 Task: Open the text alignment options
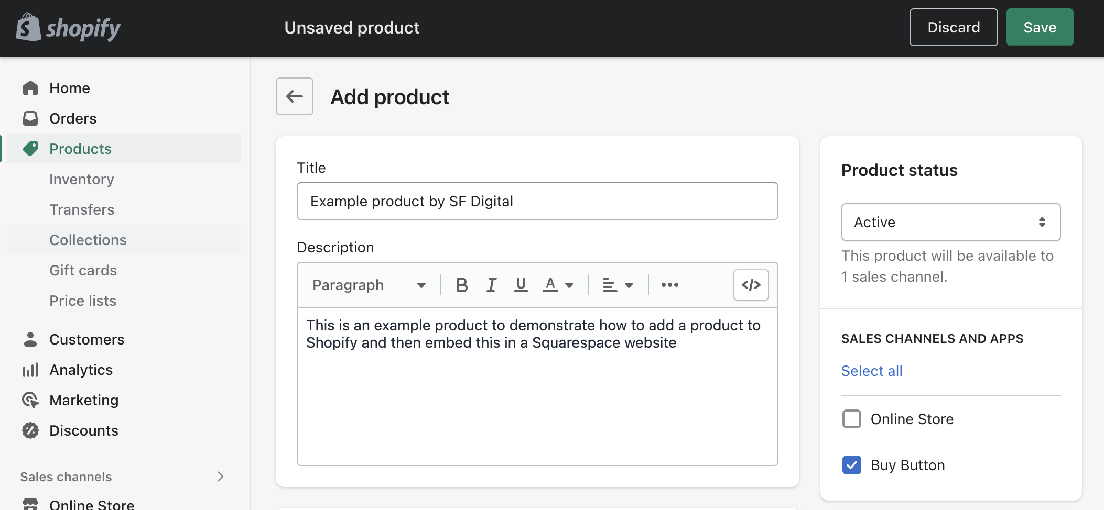(x=618, y=285)
